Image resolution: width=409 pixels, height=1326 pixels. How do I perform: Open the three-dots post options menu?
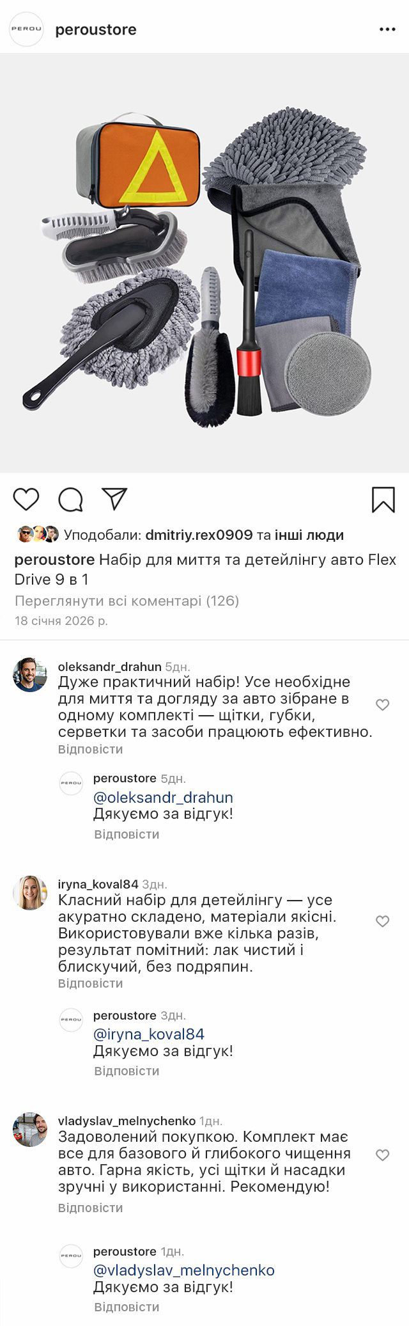click(x=388, y=29)
